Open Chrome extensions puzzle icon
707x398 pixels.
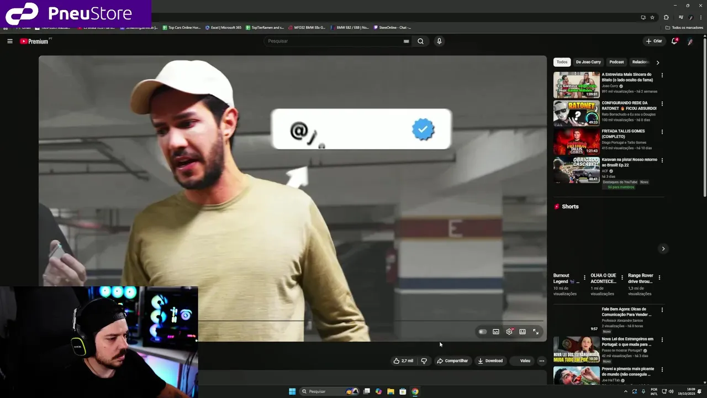(x=666, y=18)
